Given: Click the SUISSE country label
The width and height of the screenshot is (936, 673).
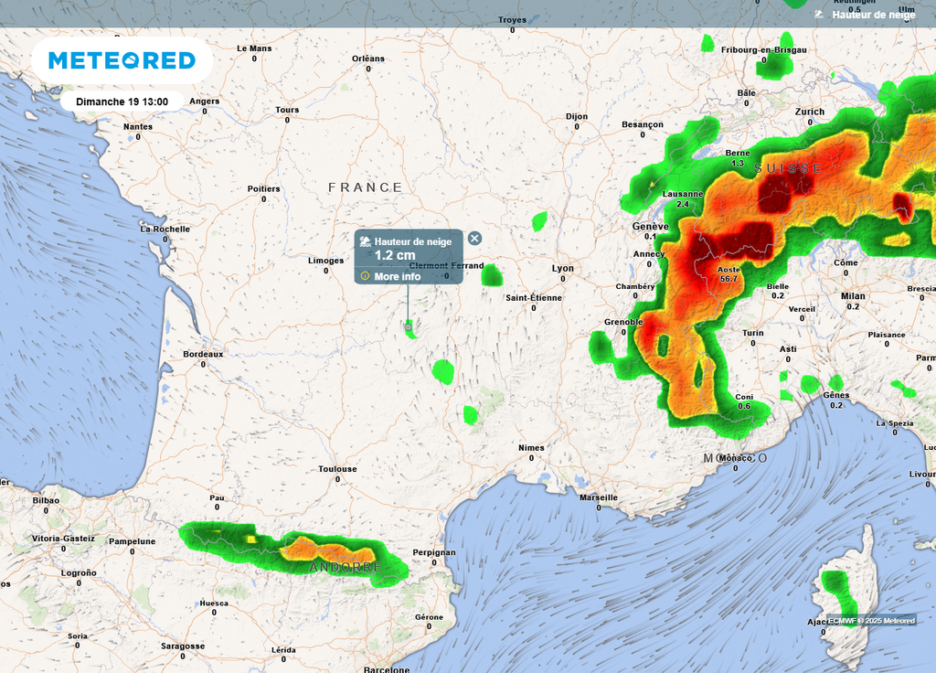Looking at the screenshot, I should [788, 168].
